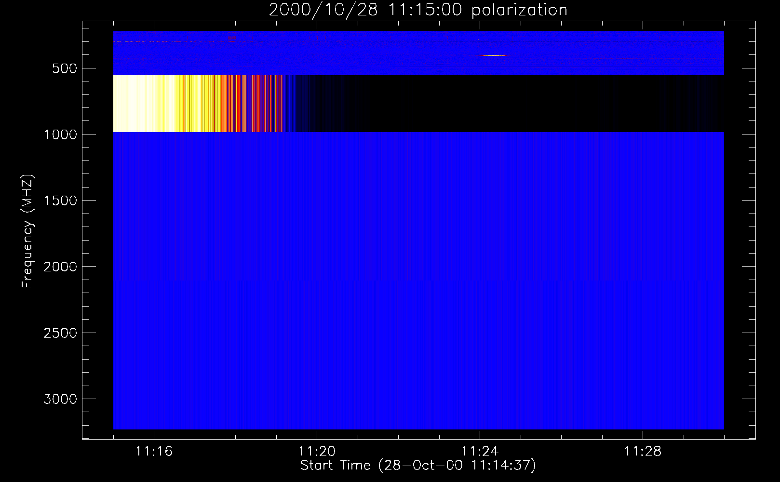This screenshot has width=780, height=482.
Task: Click the 11:20 time tick label
Action: [317, 452]
